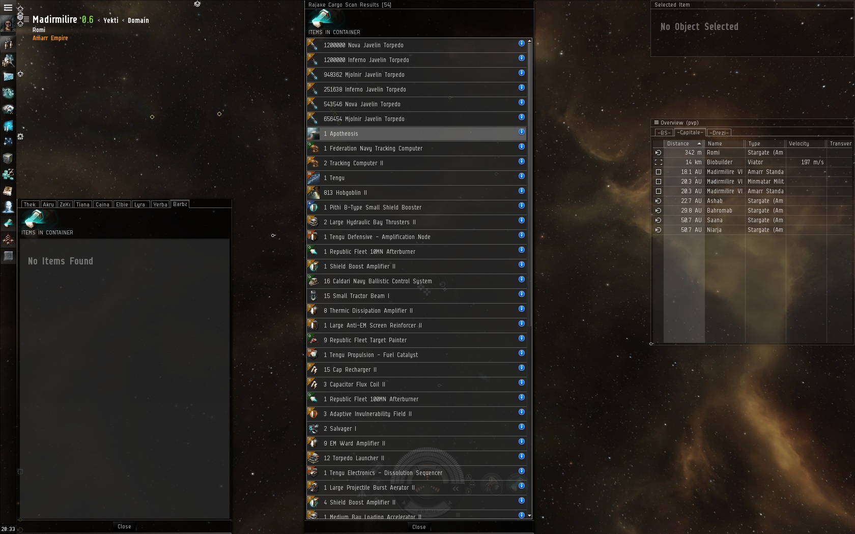
Task: Show info for the Tengu ship
Action: point(522,176)
